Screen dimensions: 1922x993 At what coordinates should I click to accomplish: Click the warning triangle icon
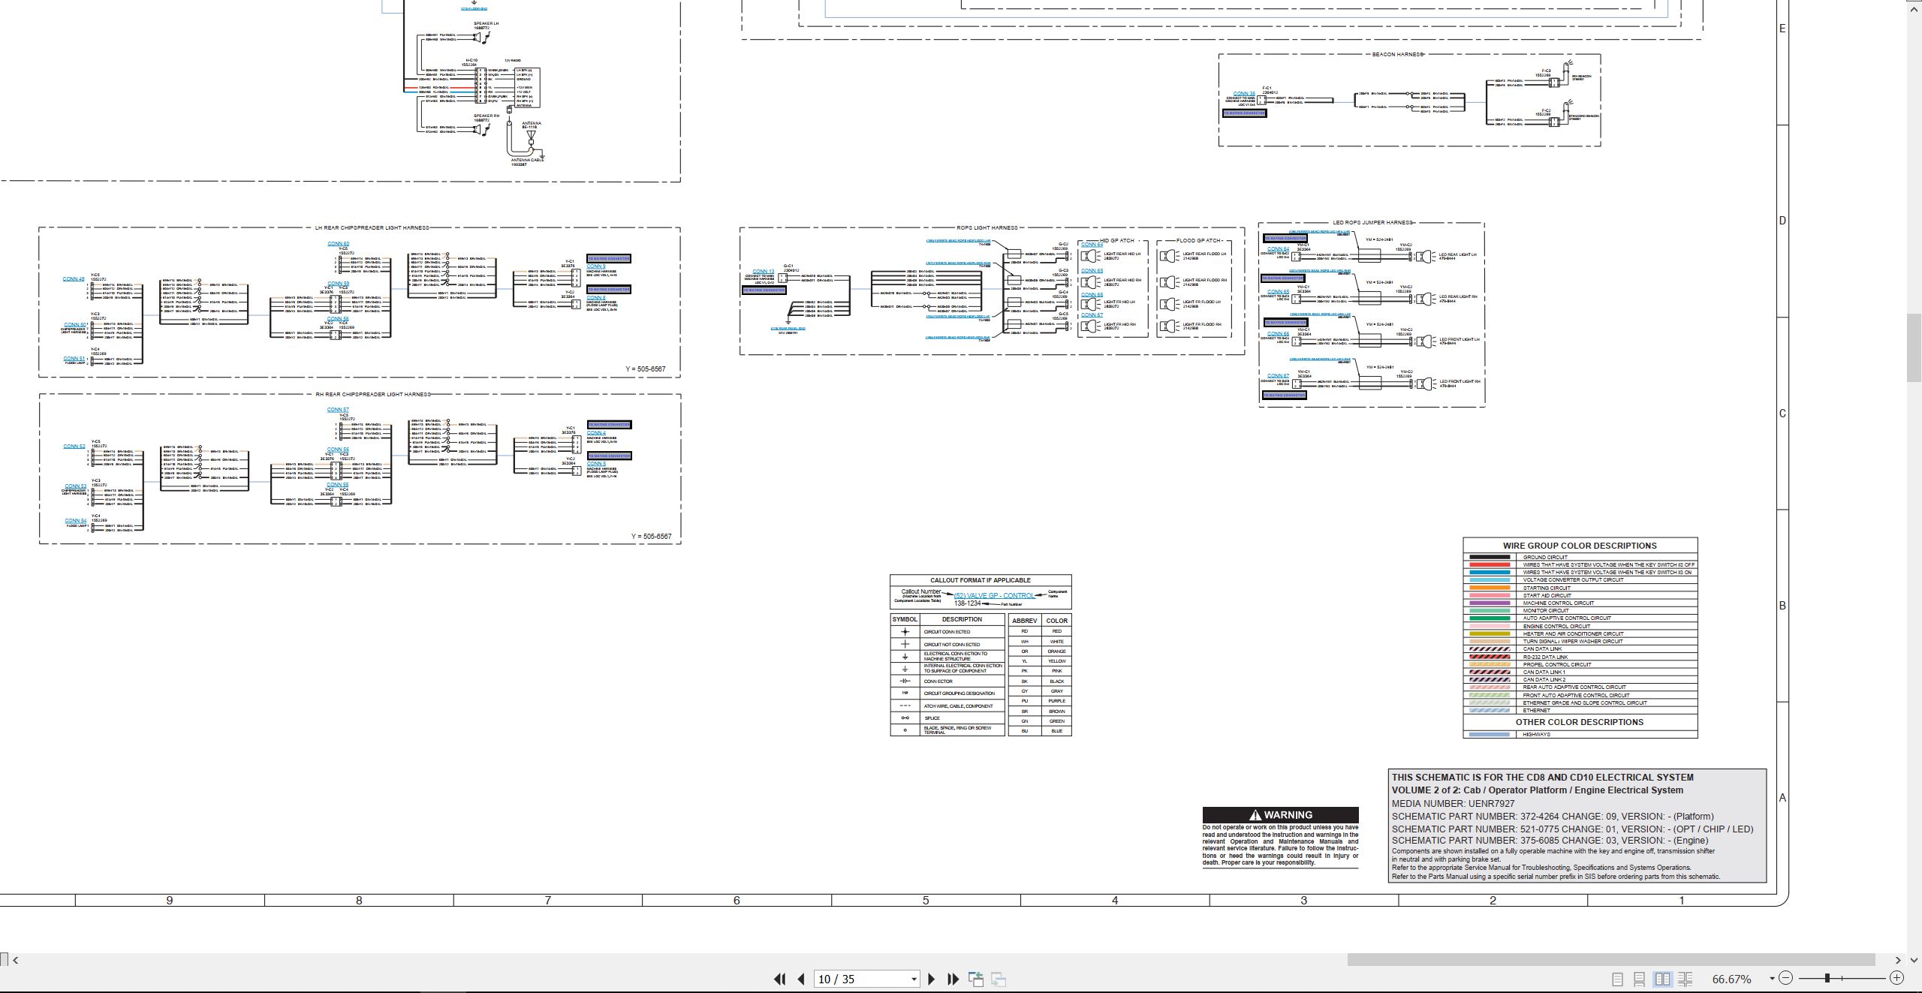pyautogui.click(x=1255, y=815)
